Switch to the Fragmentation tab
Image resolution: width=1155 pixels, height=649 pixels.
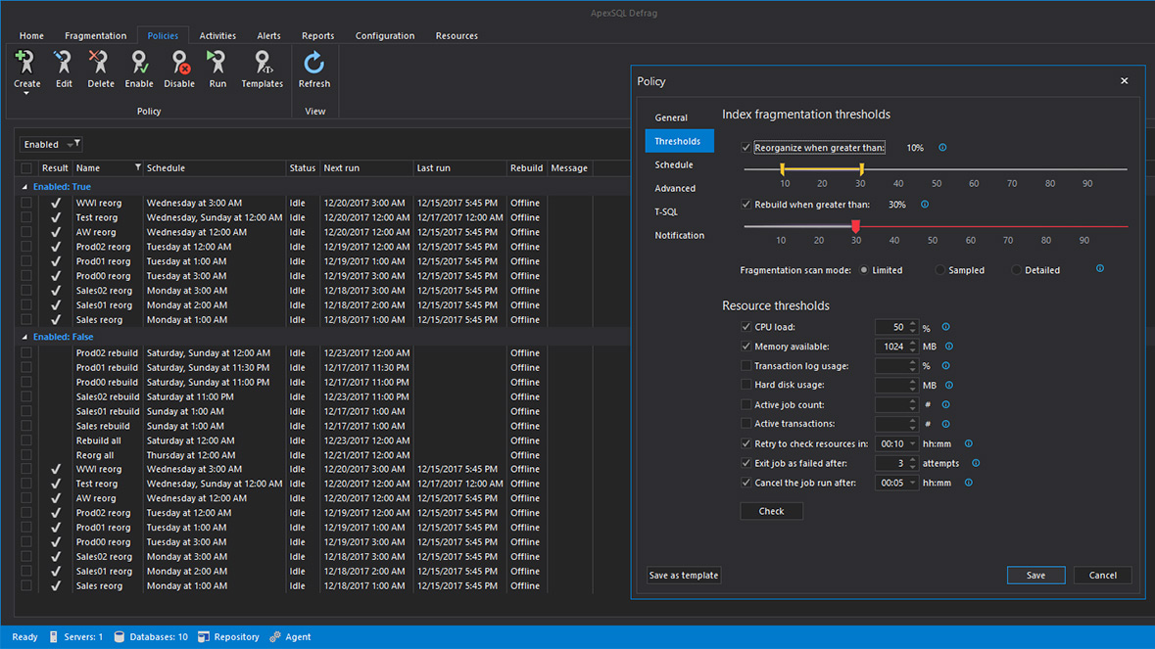(x=95, y=35)
